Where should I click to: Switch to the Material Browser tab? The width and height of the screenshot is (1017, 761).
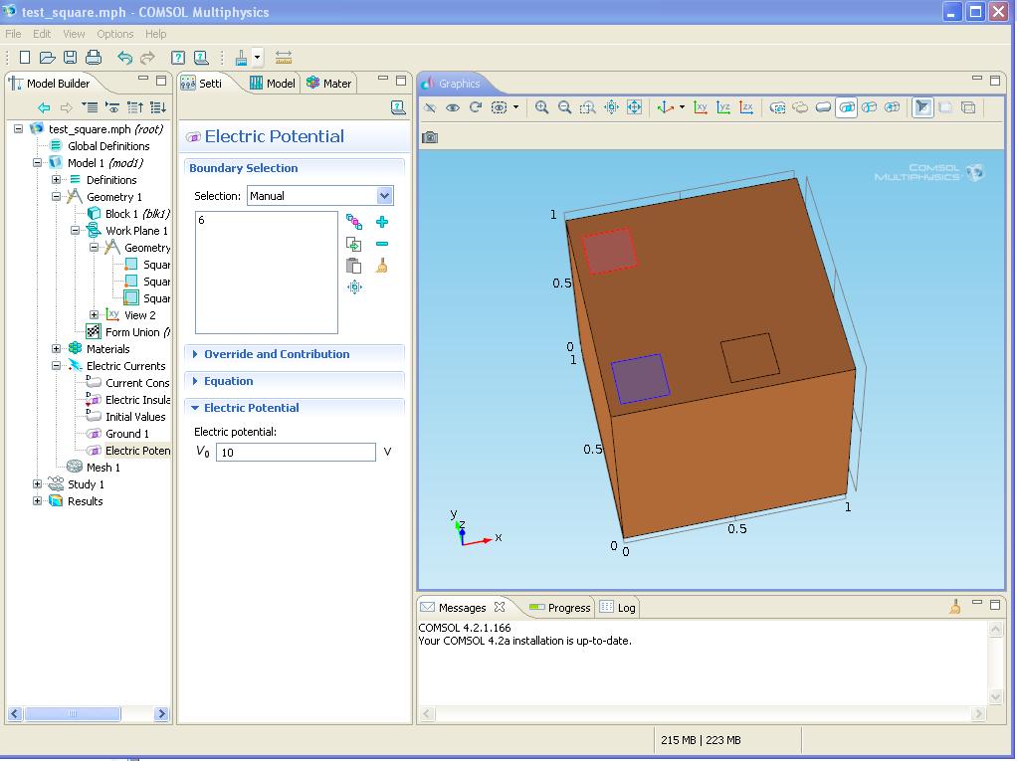328,83
